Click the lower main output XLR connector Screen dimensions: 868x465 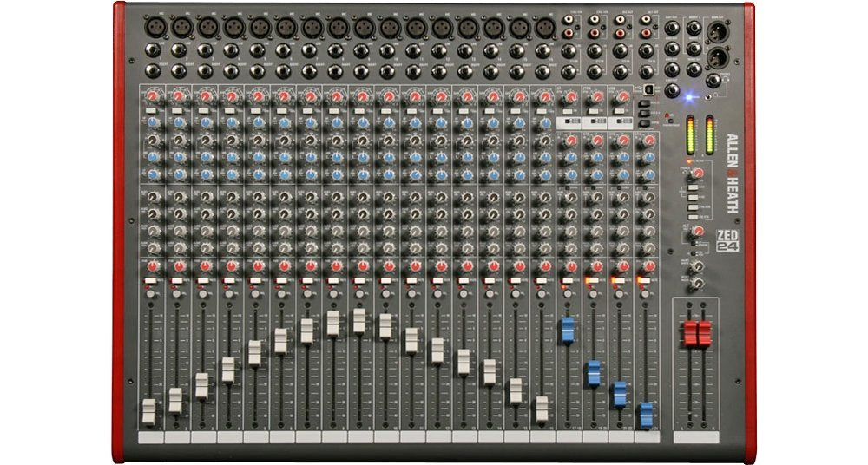coord(717,57)
